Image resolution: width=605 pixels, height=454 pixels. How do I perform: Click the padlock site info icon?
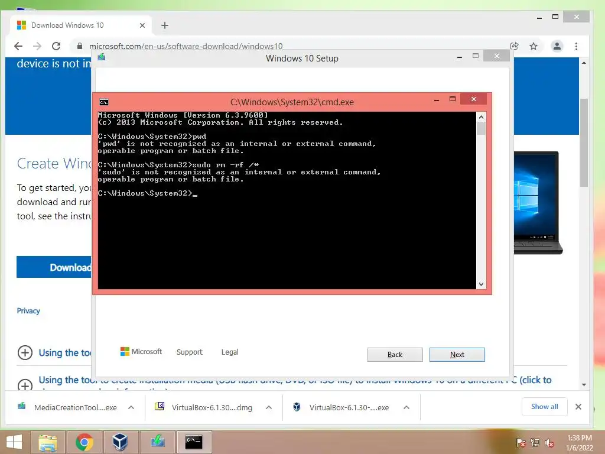click(x=80, y=46)
